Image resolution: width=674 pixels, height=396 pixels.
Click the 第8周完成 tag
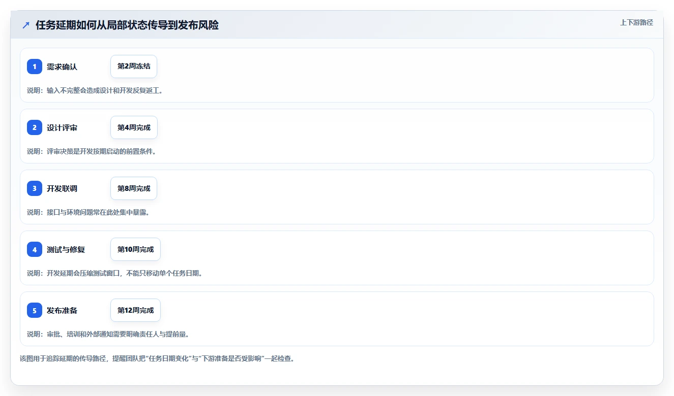point(134,188)
